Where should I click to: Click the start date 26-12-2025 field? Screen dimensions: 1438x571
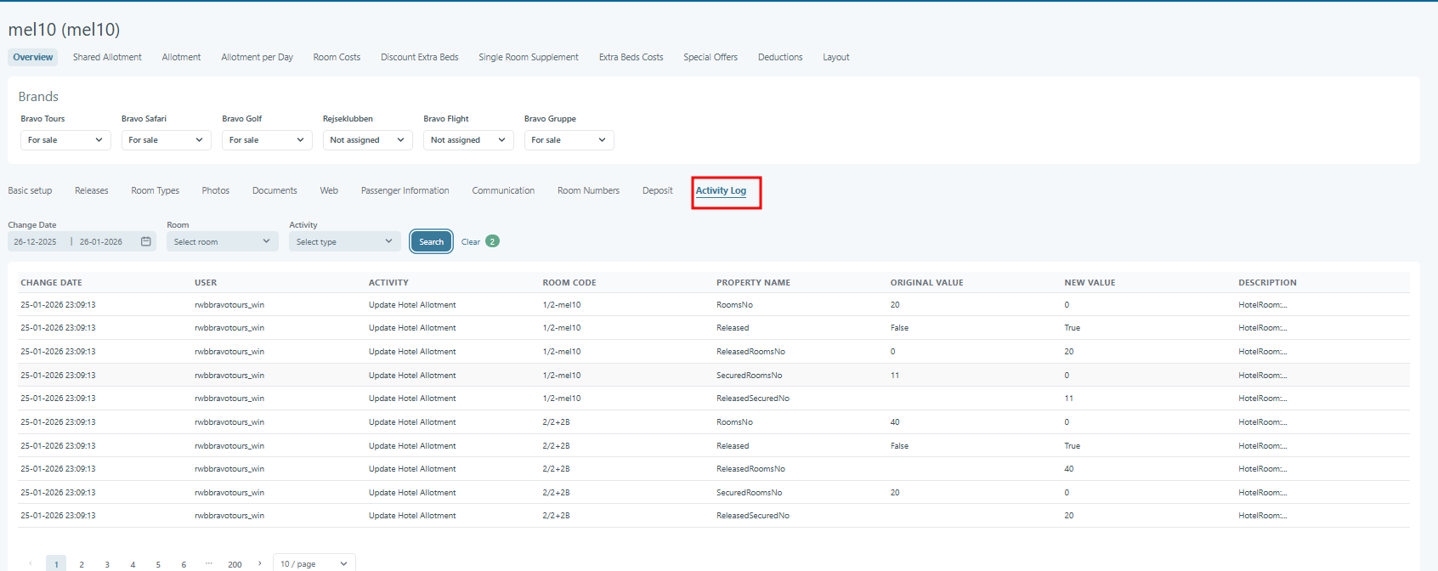coord(36,242)
